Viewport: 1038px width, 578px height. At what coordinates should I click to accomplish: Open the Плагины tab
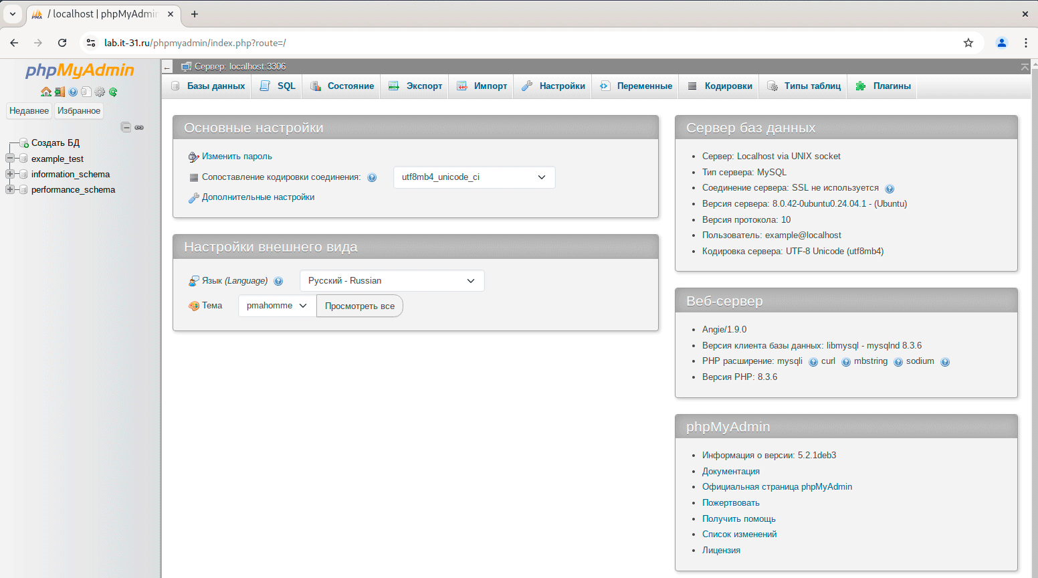click(x=883, y=86)
